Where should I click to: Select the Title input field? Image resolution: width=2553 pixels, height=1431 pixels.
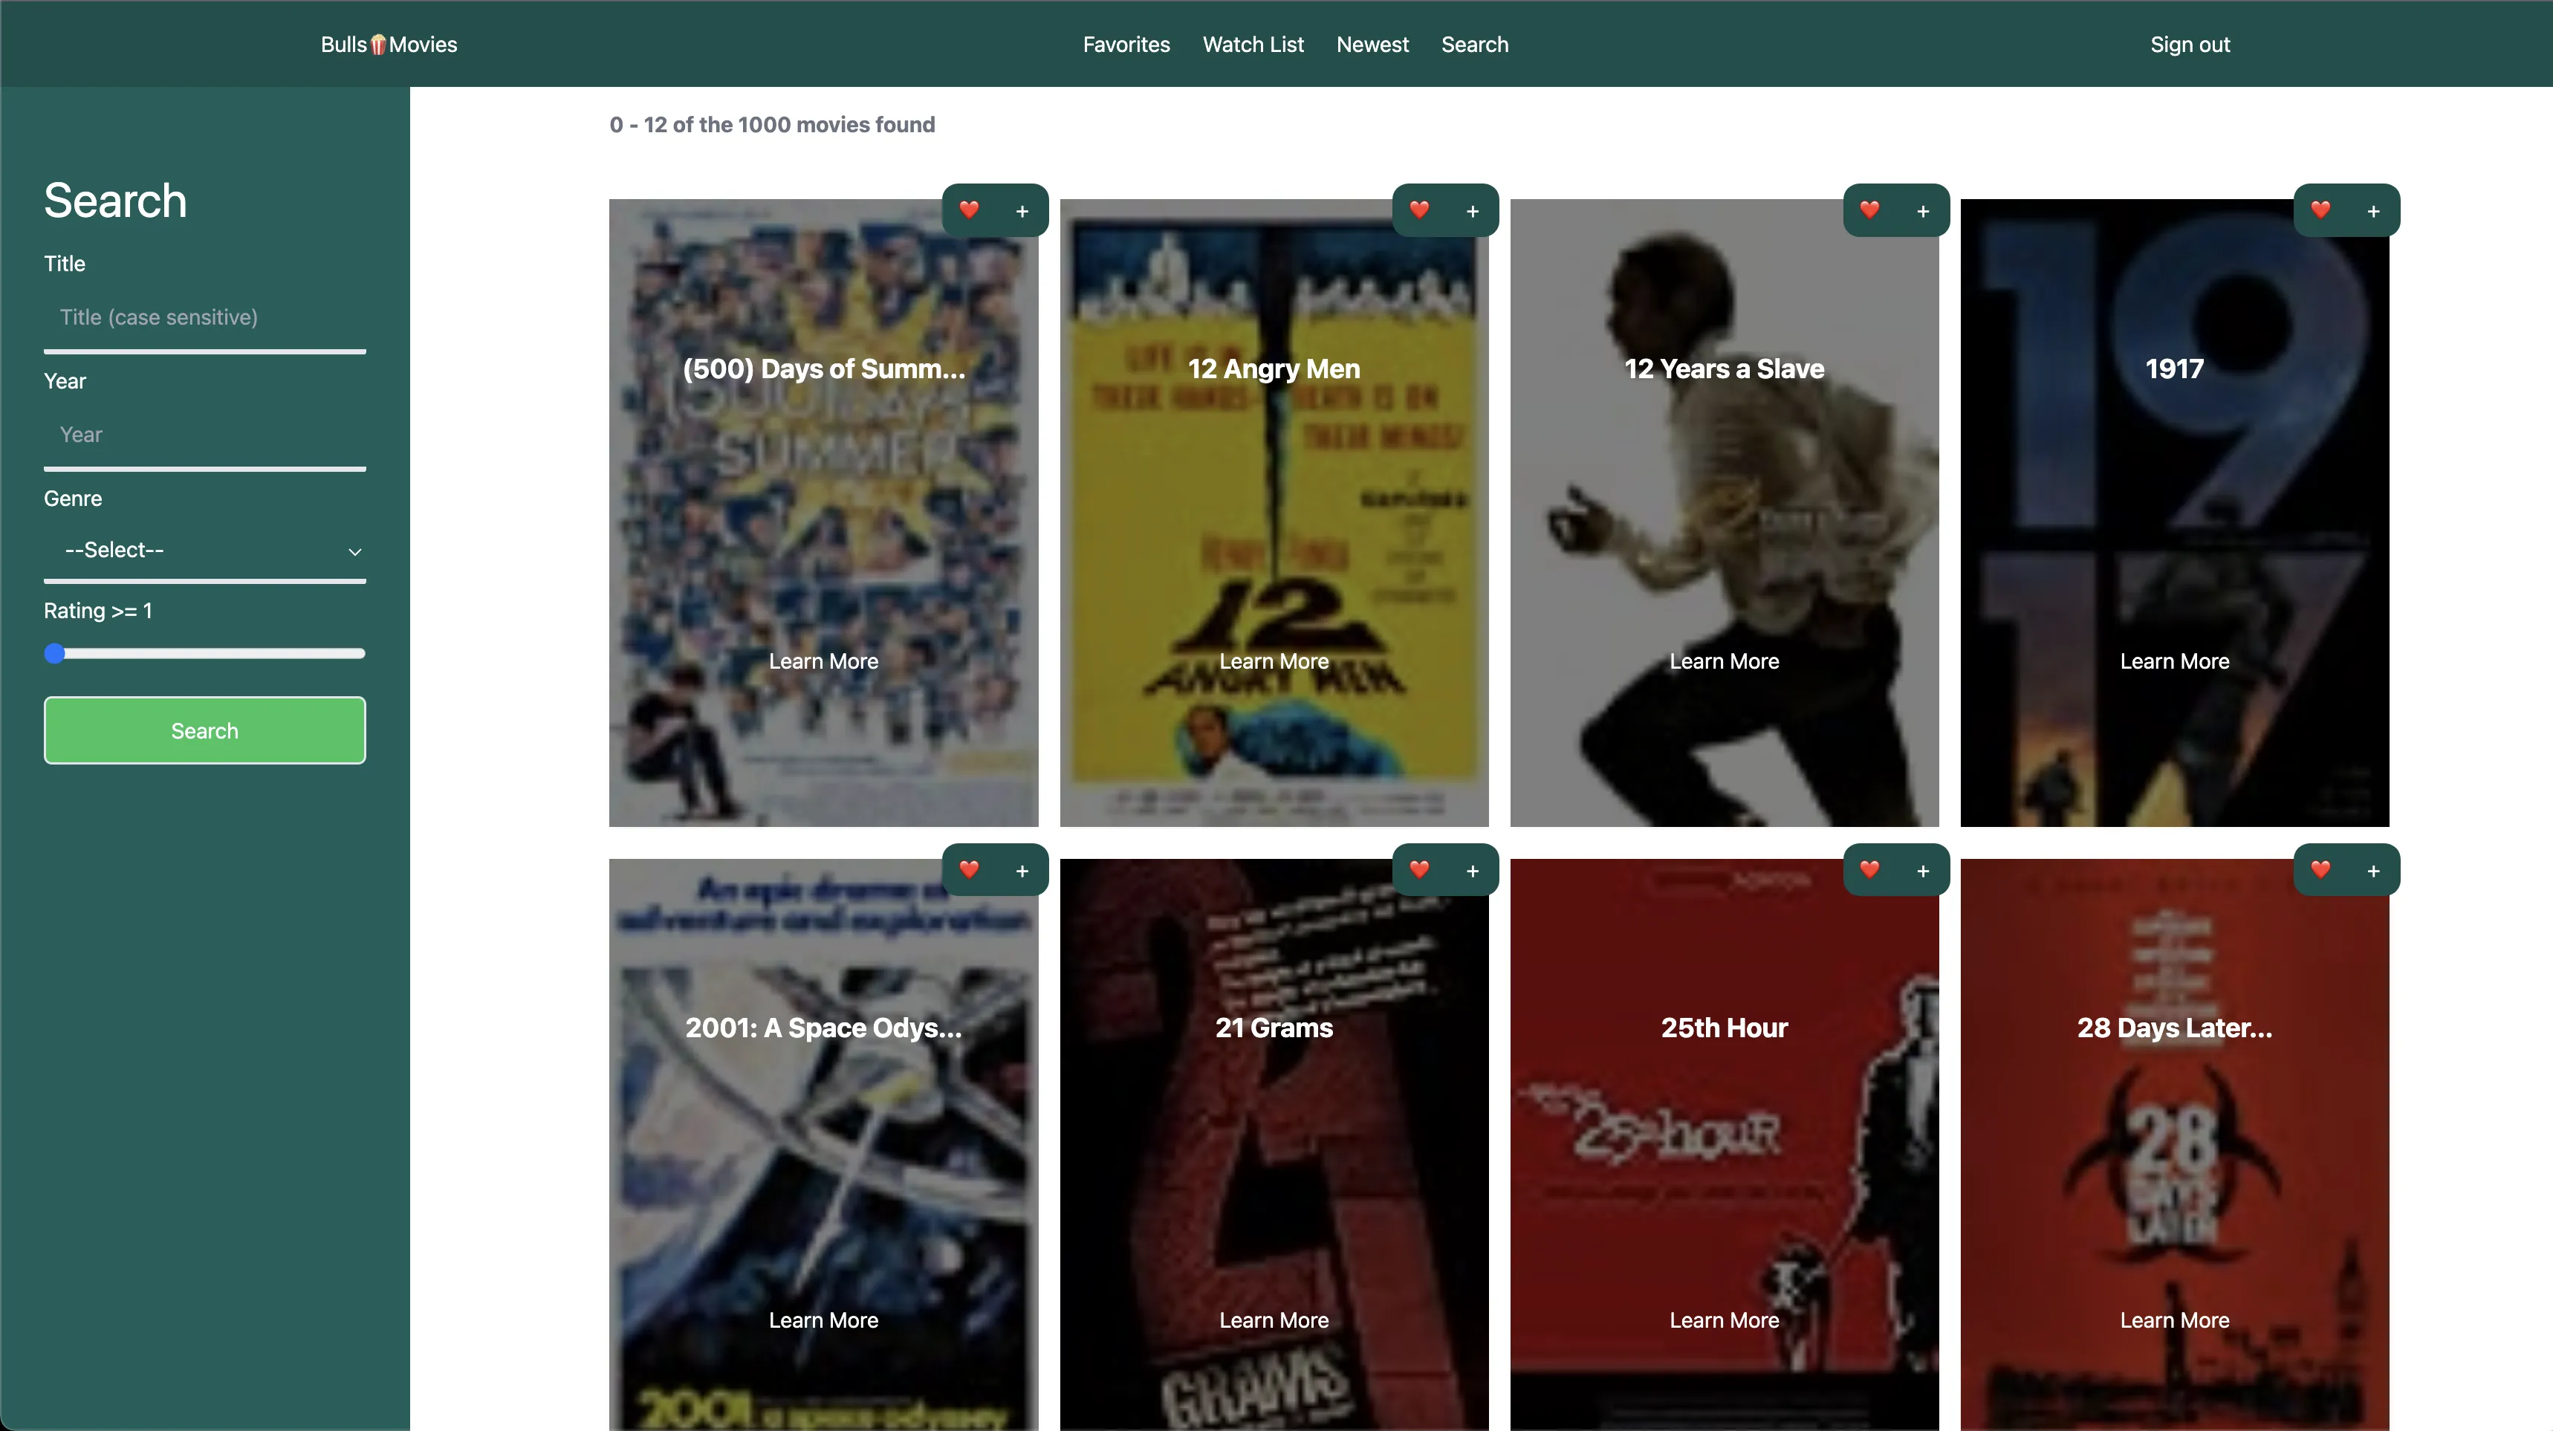pos(204,317)
